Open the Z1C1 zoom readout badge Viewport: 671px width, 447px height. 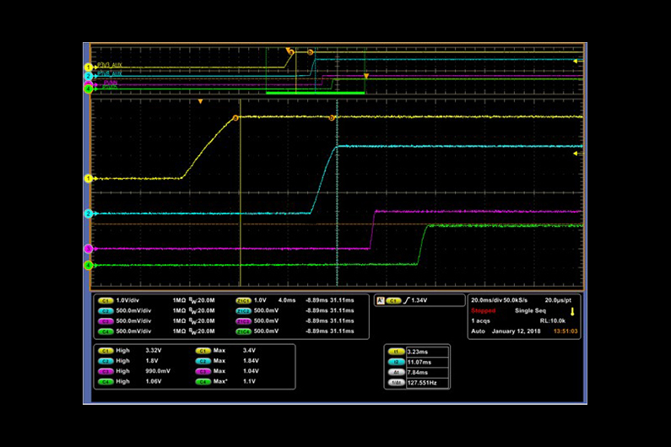point(243,301)
